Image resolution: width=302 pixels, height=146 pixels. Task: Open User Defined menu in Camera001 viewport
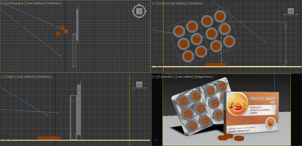pos(185,77)
